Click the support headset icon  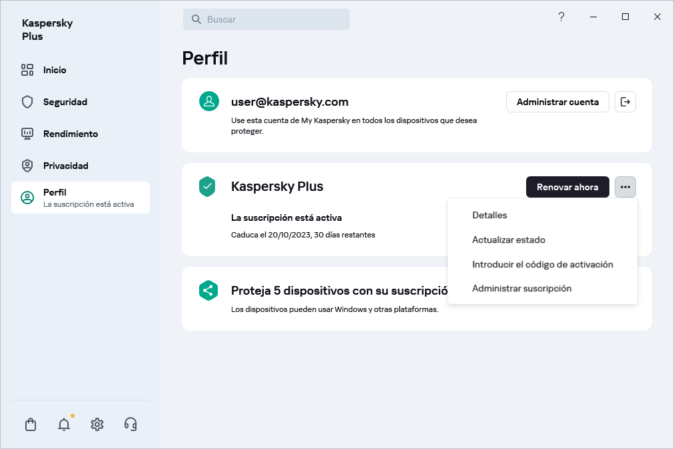pos(131,424)
